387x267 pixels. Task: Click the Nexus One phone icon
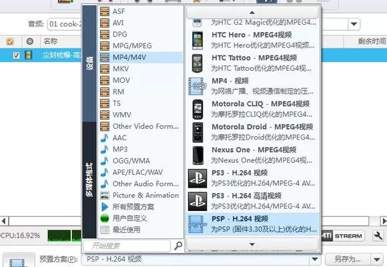pos(198,156)
